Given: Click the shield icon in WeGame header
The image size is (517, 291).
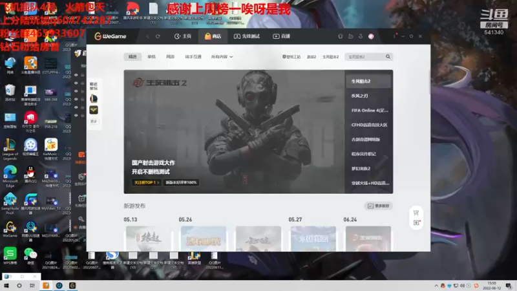Looking at the screenshot, I should [341, 36].
